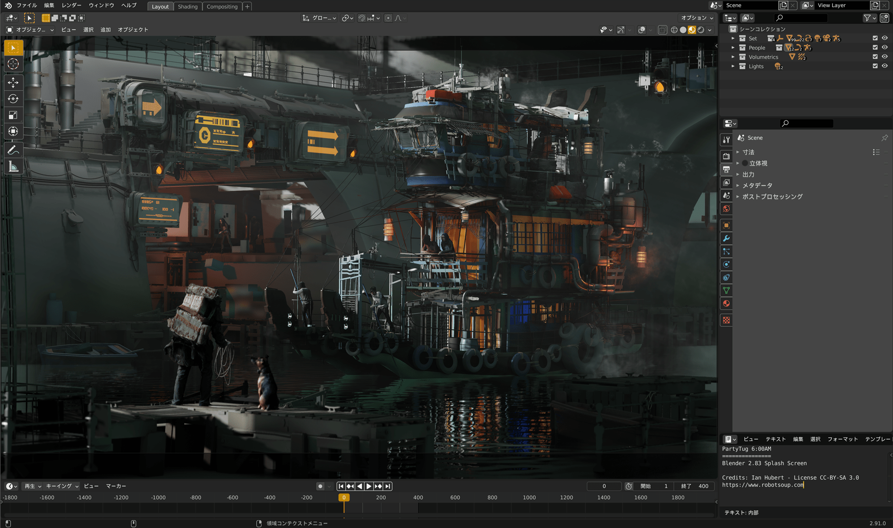The image size is (893, 528).
Task: Choose the Measure ruler tool
Action: point(13,166)
